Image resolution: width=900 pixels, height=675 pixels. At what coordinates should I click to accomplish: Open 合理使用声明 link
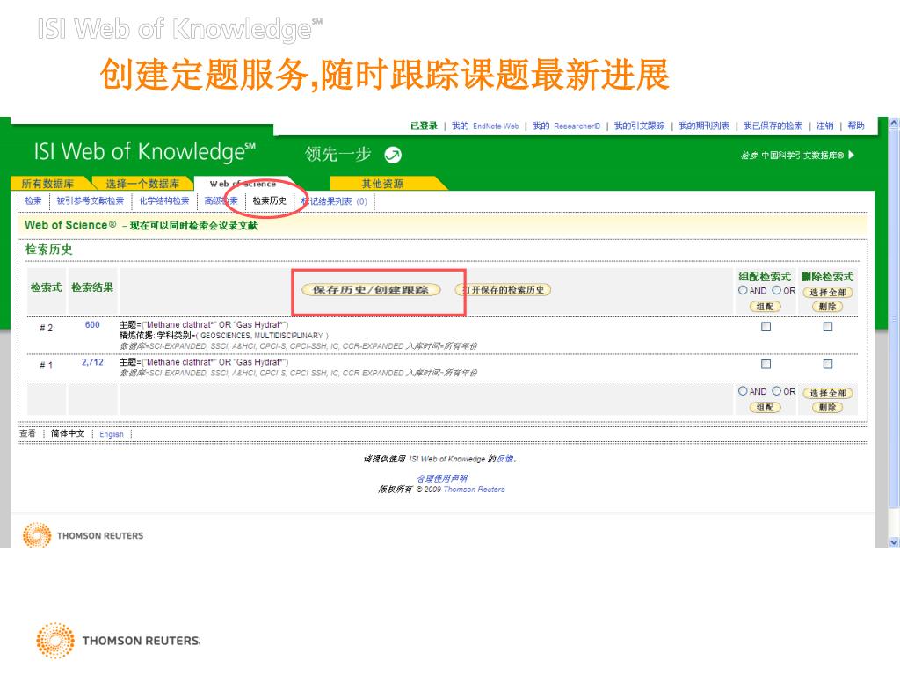click(x=442, y=478)
